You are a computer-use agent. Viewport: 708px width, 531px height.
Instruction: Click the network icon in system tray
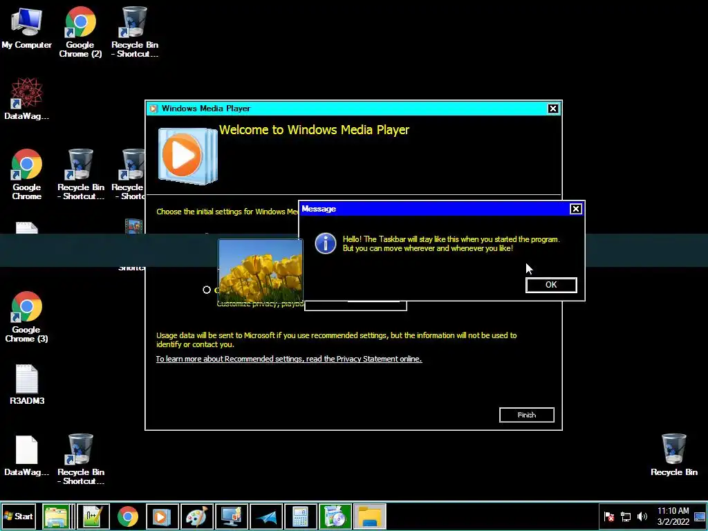click(626, 516)
